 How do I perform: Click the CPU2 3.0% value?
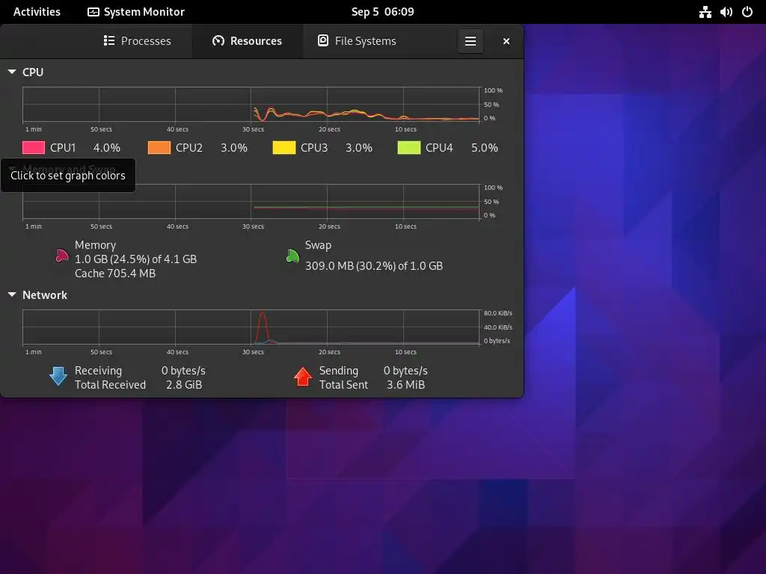234,148
